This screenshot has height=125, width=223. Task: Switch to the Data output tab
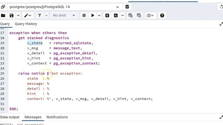pyautogui.click(x=10, y=117)
